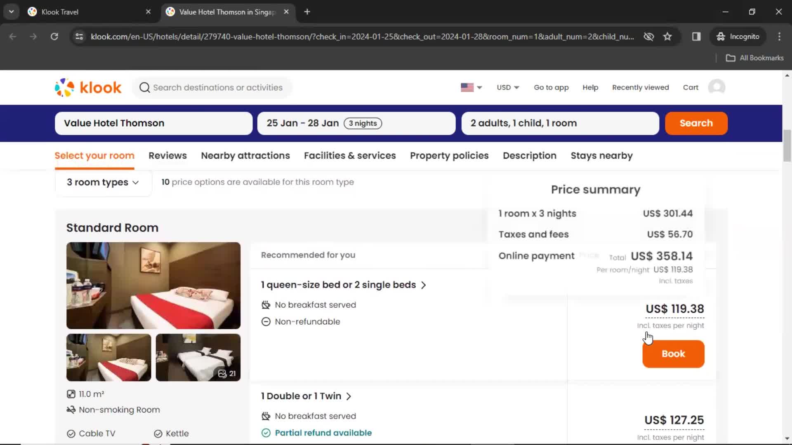Click the 3 nights badge
The image size is (792, 445).
pos(363,123)
